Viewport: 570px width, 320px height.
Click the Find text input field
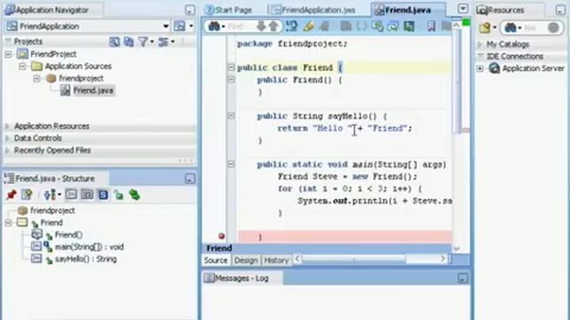240,26
